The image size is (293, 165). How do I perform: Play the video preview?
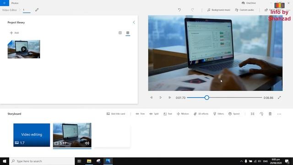click(161, 98)
